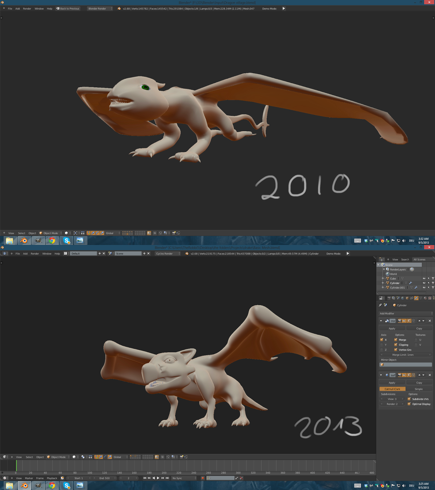435x490 pixels.
Task: Open File menu in the upper Blender window
Action: (x=10, y=9)
